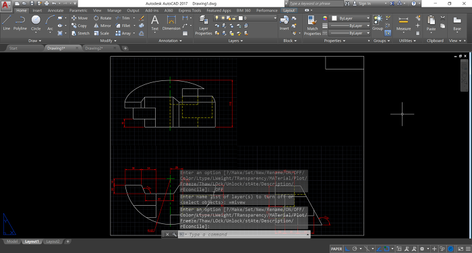
Task: Click the Object Color wheel icon
Action: pyautogui.click(x=325, y=18)
